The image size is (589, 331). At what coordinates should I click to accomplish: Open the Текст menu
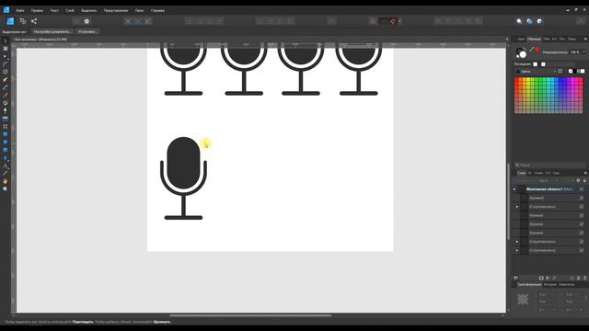coord(54,10)
